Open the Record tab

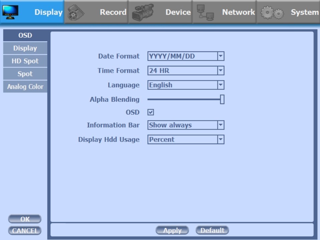pos(96,12)
